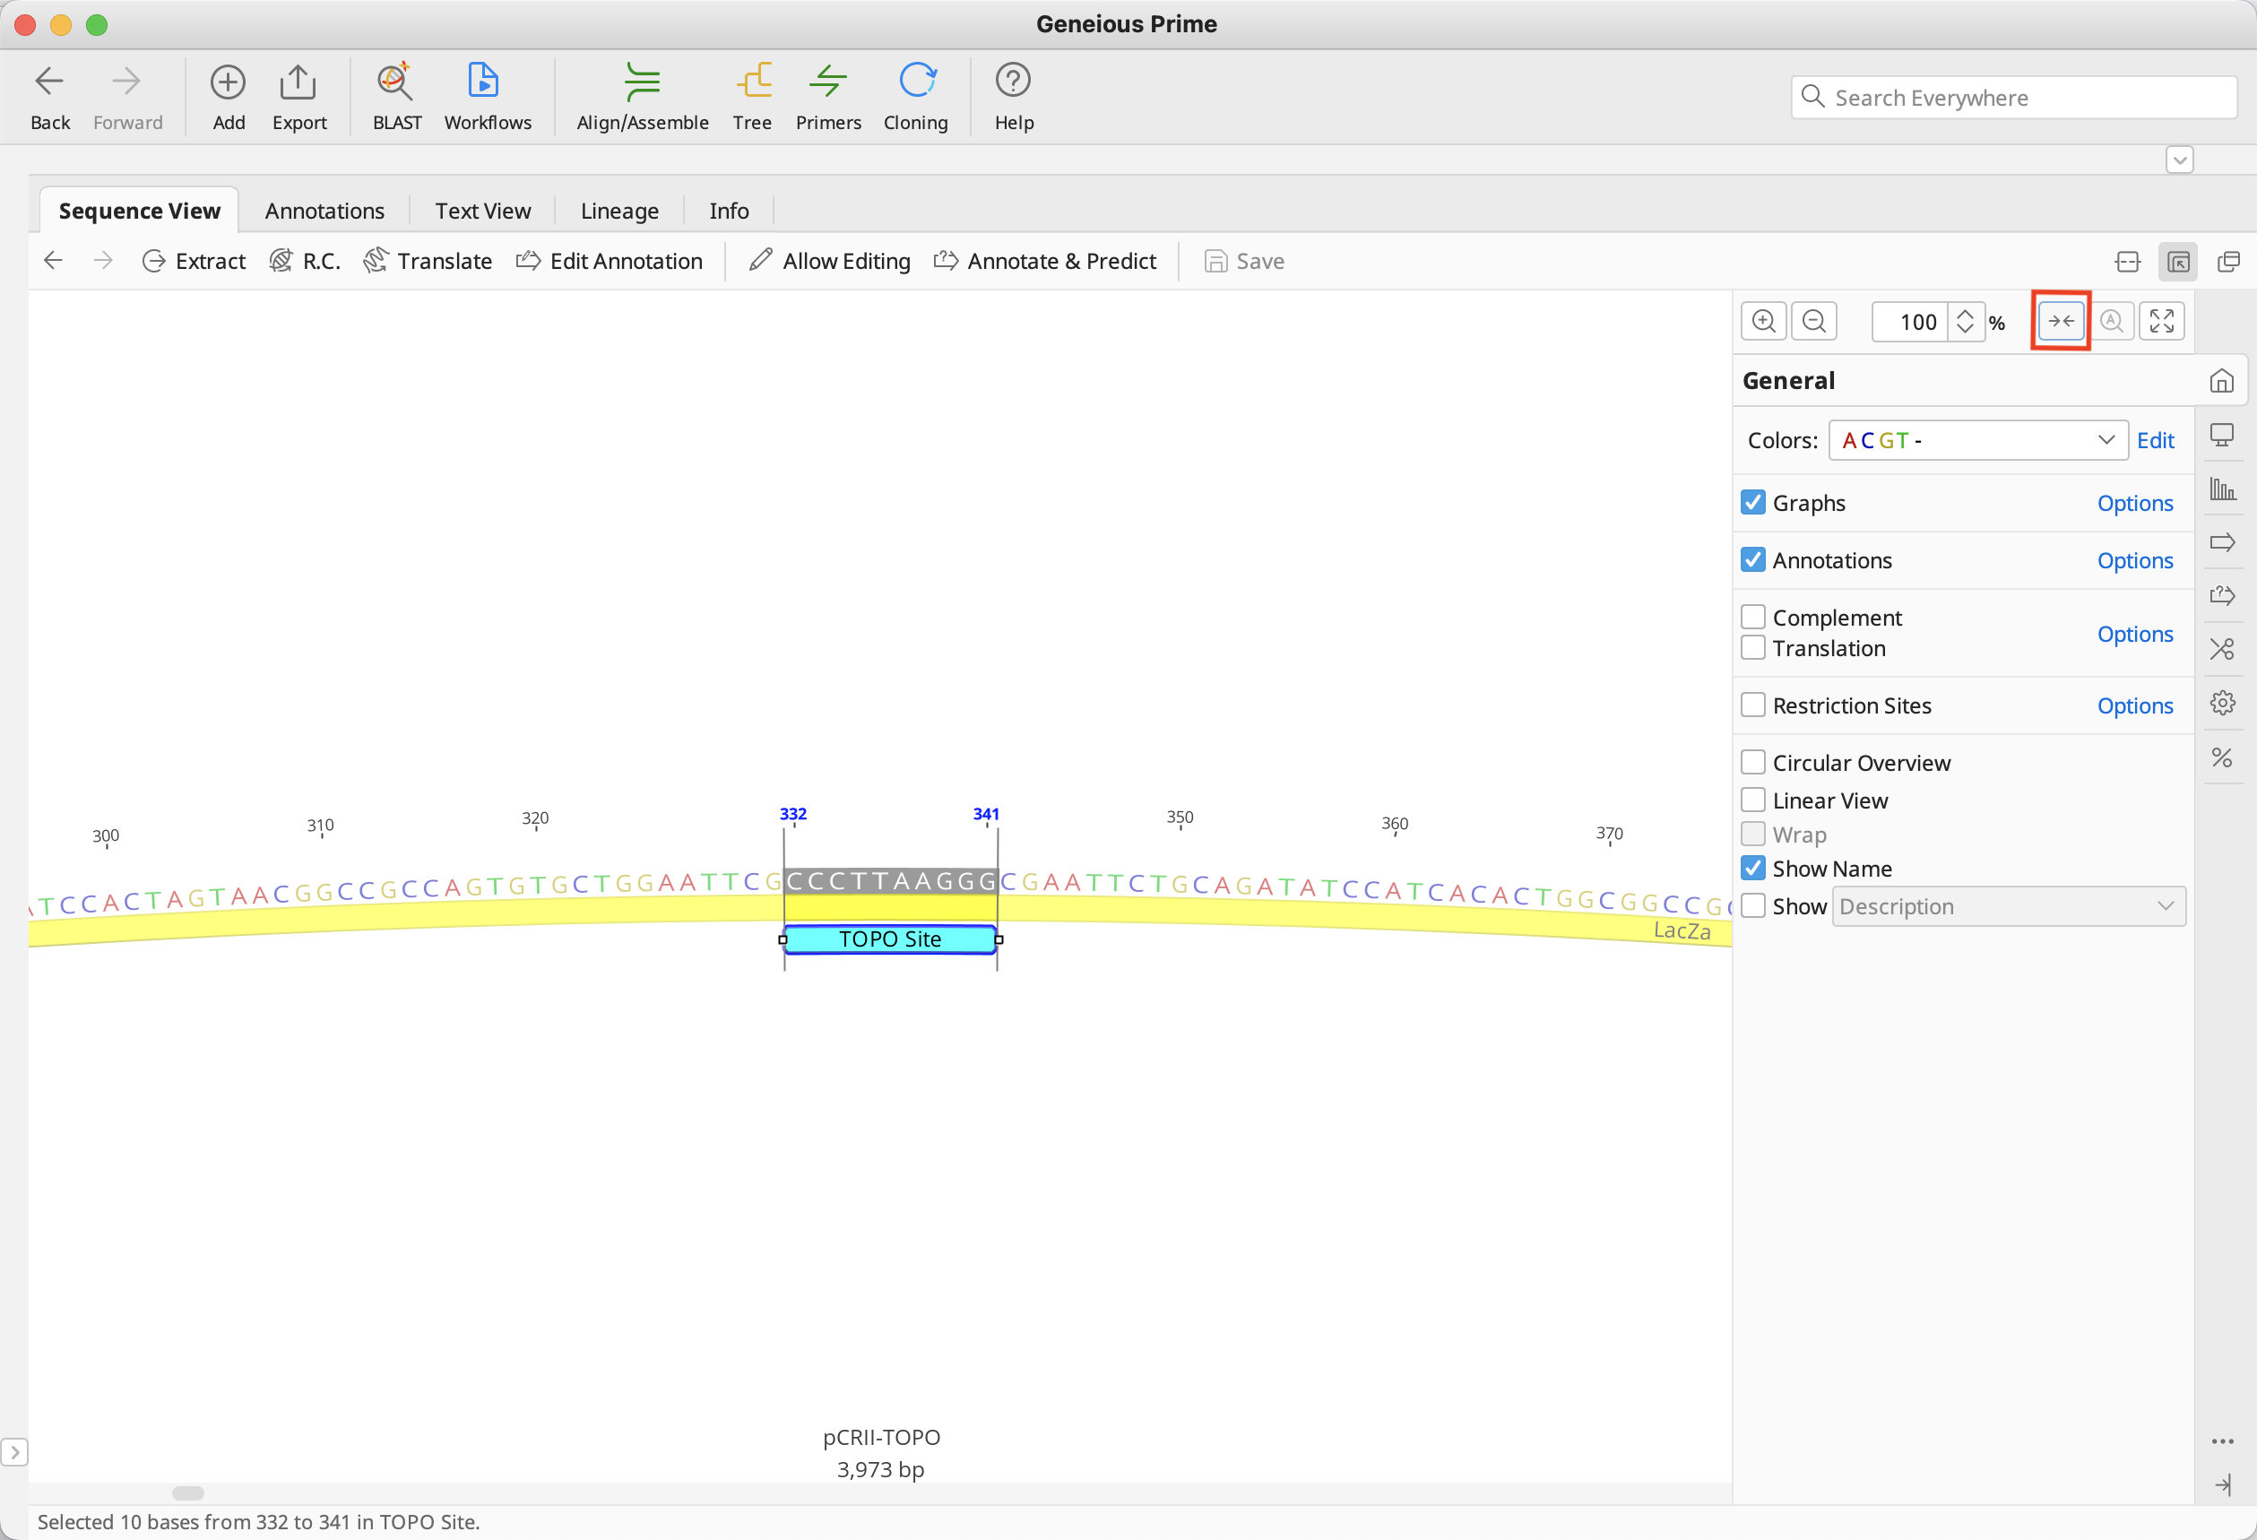2257x1540 pixels.
Task: Click the fullscreen zoom icon
Action: click(2161, 322)
